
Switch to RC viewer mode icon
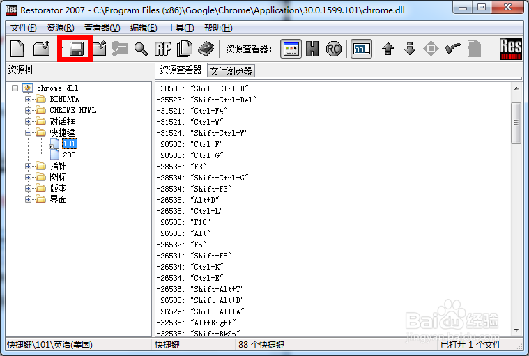(x=334, y=49)
